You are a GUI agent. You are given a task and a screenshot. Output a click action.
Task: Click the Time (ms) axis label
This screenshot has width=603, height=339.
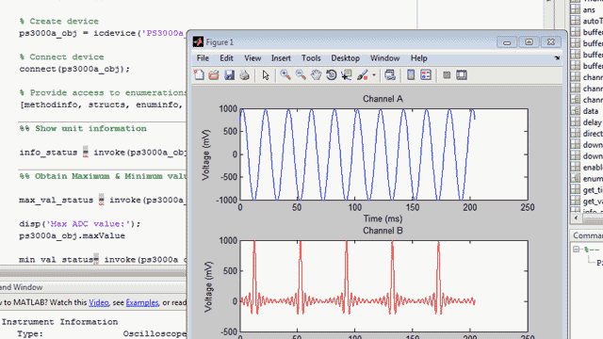(383, 218)
